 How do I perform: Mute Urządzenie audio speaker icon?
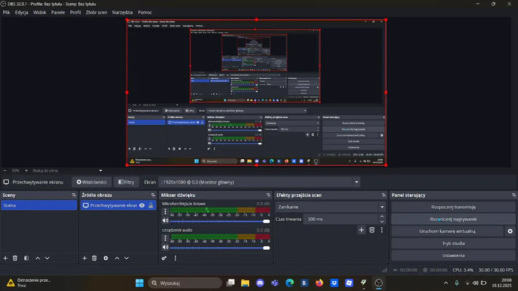pyautogui.click(x=166, y=247)
